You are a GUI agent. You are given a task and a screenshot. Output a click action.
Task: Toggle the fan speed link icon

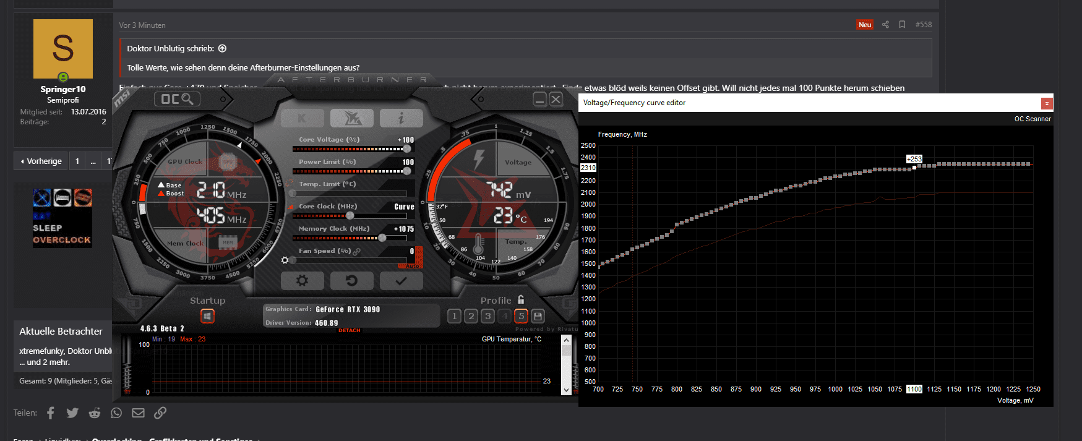[x=357, y=251]
